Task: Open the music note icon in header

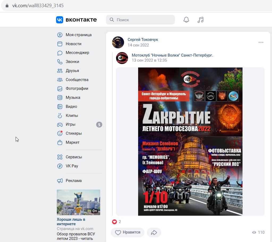Action: [x=201, y=20]
